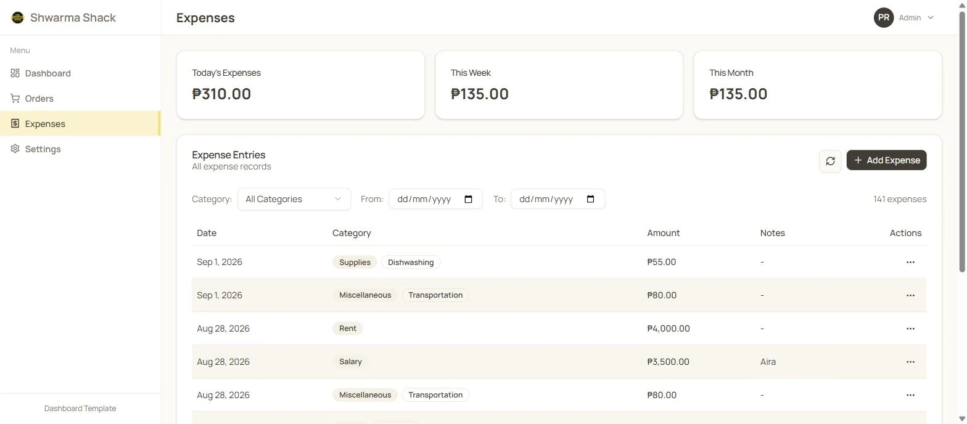Select Expenses in the sidebar
Screen dimensions: 967x424
point(80,124)
